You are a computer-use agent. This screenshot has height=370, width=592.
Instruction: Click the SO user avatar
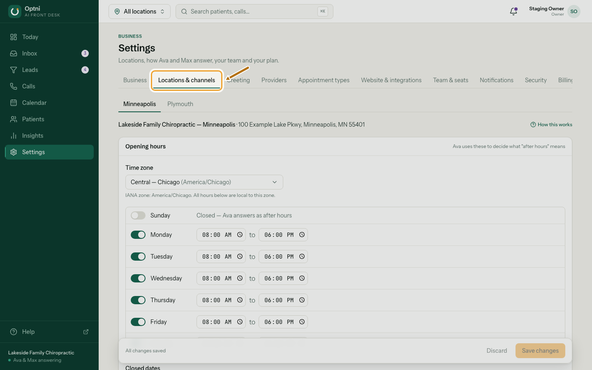(574, 12)
